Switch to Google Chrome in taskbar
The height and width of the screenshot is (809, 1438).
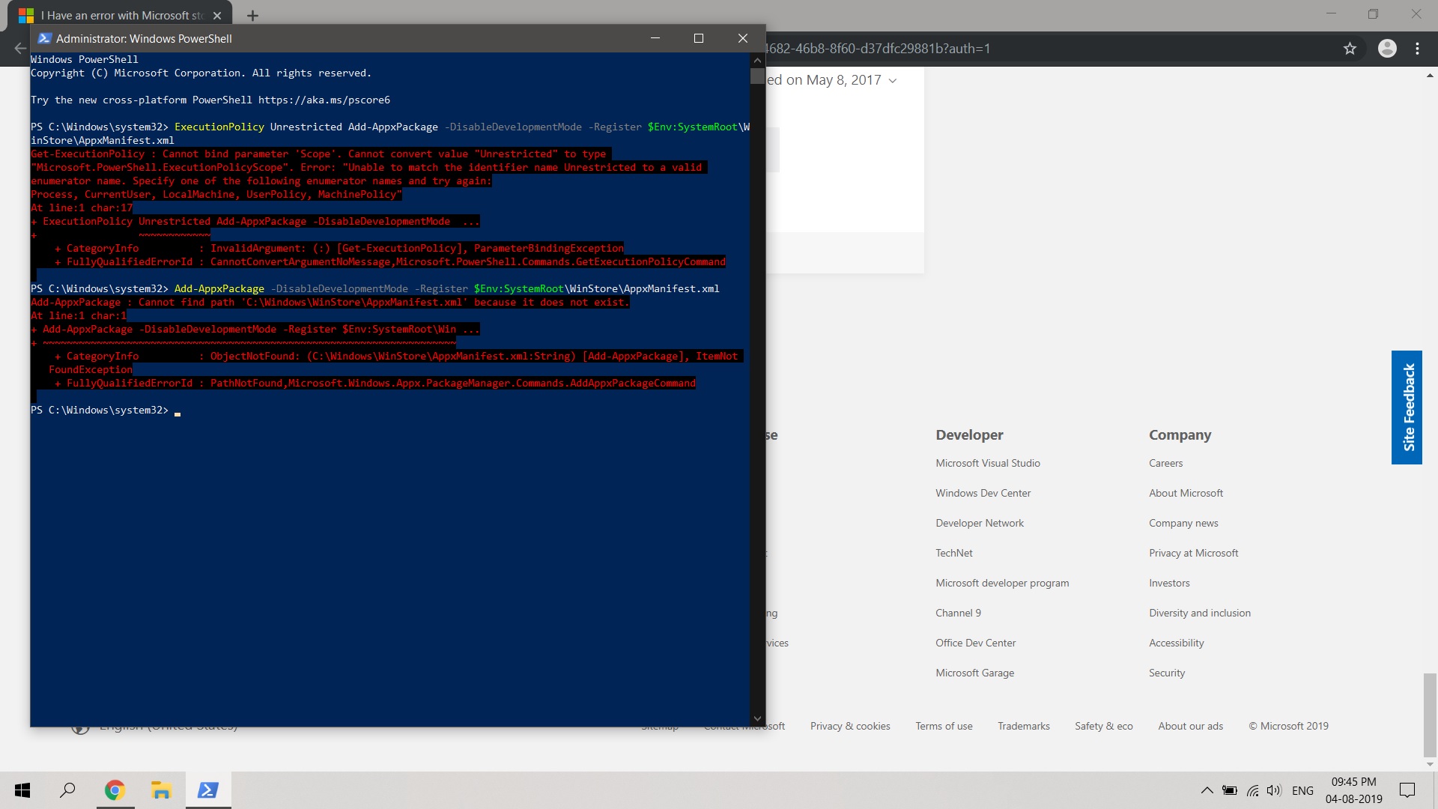pos(115,790)
